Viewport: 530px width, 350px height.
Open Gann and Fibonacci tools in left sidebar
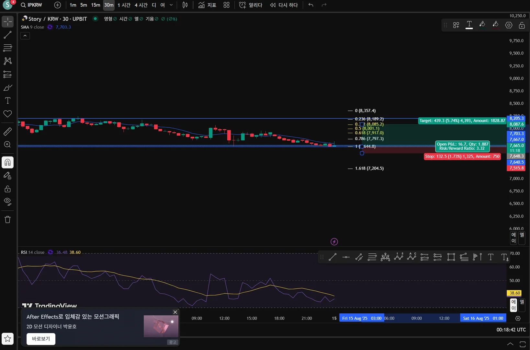(x=7, y=48)
